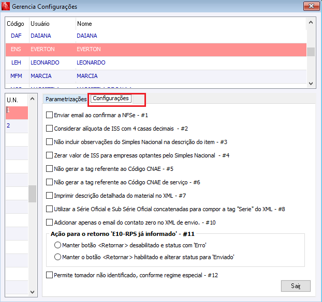Click the MFM code cell
Image resolution: width=322 pixels, height=302 pixels.
click(x=16, y=76)
